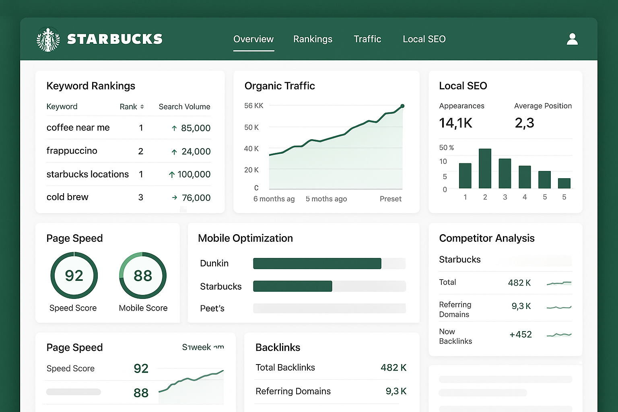Select the Overview tab
Image resolution: width=618 pixels, height=412 pixels.
[253, 39]
